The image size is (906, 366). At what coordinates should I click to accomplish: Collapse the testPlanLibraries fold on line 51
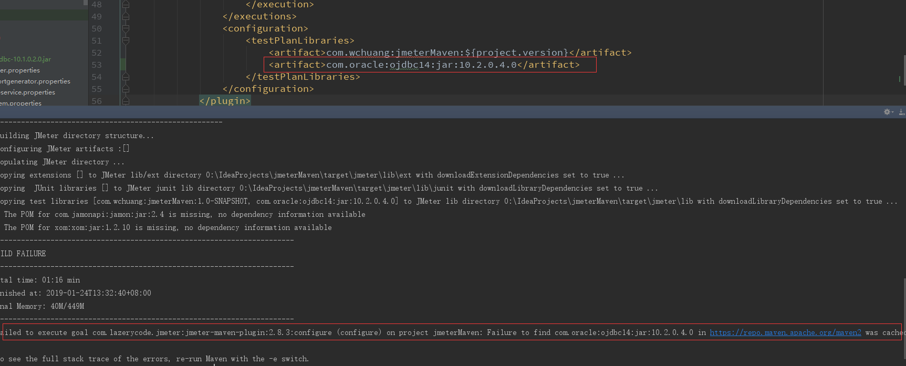coord(126,41)
